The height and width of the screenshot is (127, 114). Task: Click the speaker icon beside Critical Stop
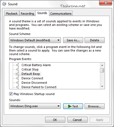point(18,69)
